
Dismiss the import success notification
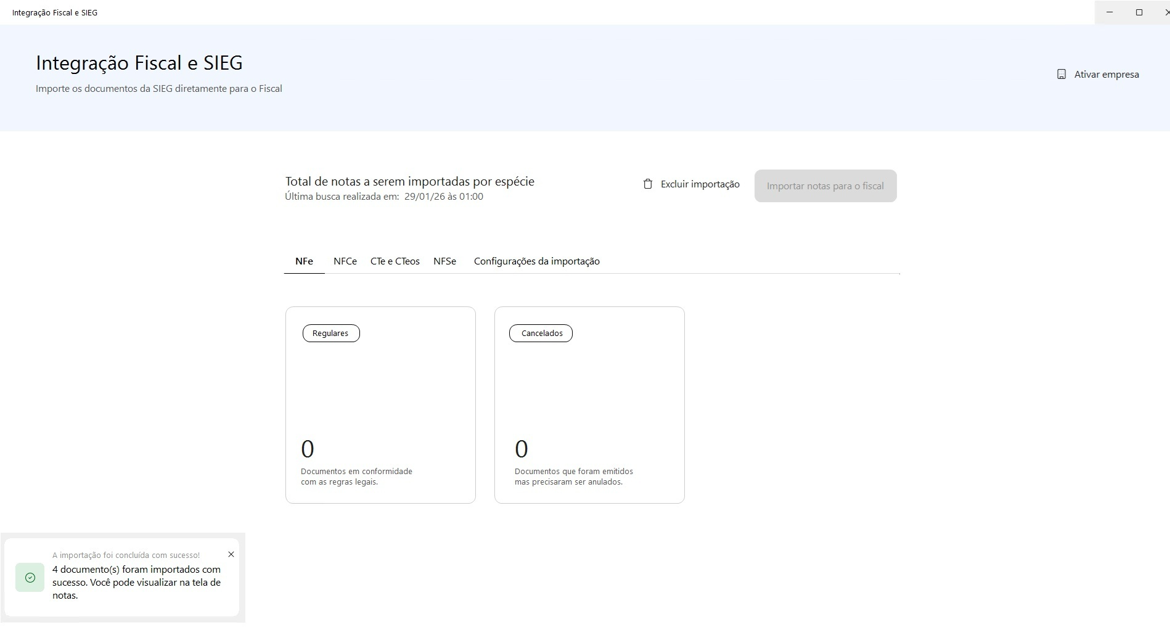[231, 554]
